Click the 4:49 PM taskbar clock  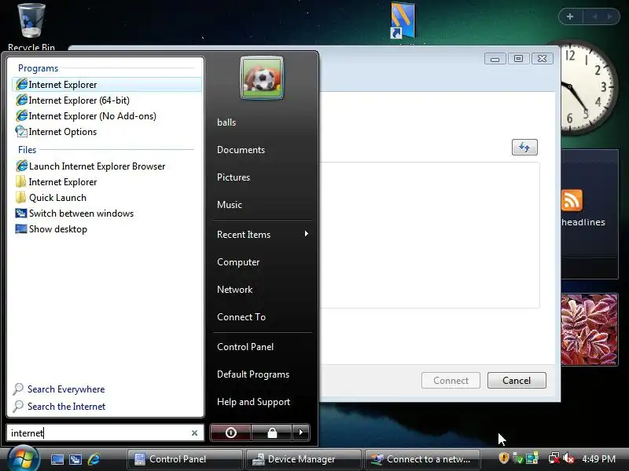tap(598, 459)
